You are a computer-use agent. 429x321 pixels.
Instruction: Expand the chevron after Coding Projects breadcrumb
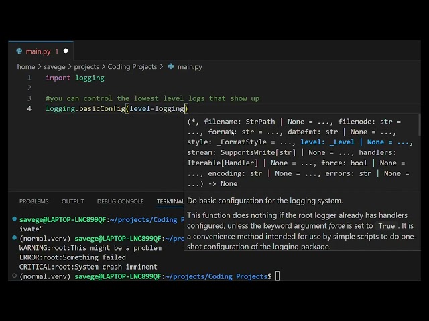click(x=161, y=67)
